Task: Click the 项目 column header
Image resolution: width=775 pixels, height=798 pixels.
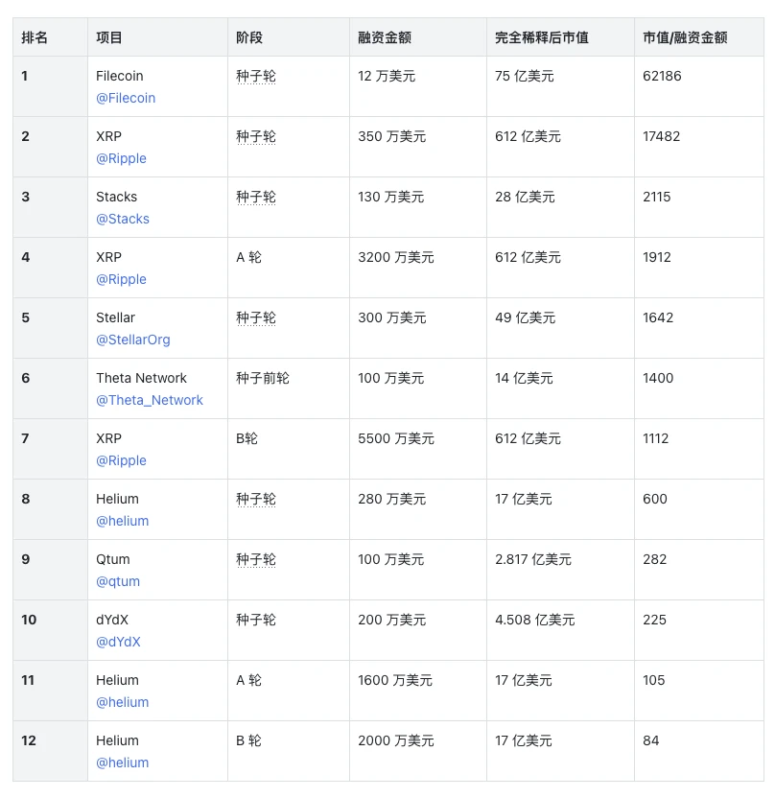Action: pyautogui.click(x=109, y=37)
